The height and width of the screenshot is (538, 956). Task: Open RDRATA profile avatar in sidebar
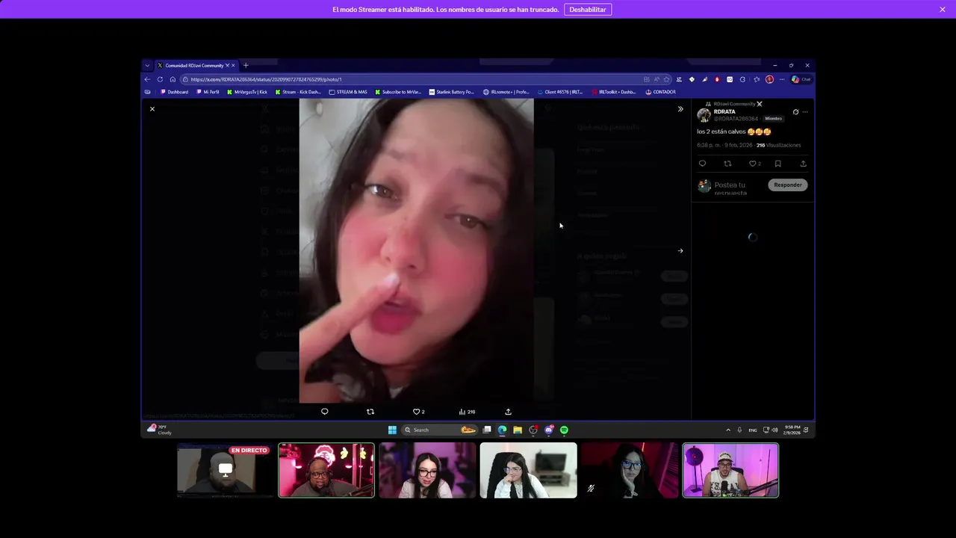pyautogui.click(x=704, y=115)
